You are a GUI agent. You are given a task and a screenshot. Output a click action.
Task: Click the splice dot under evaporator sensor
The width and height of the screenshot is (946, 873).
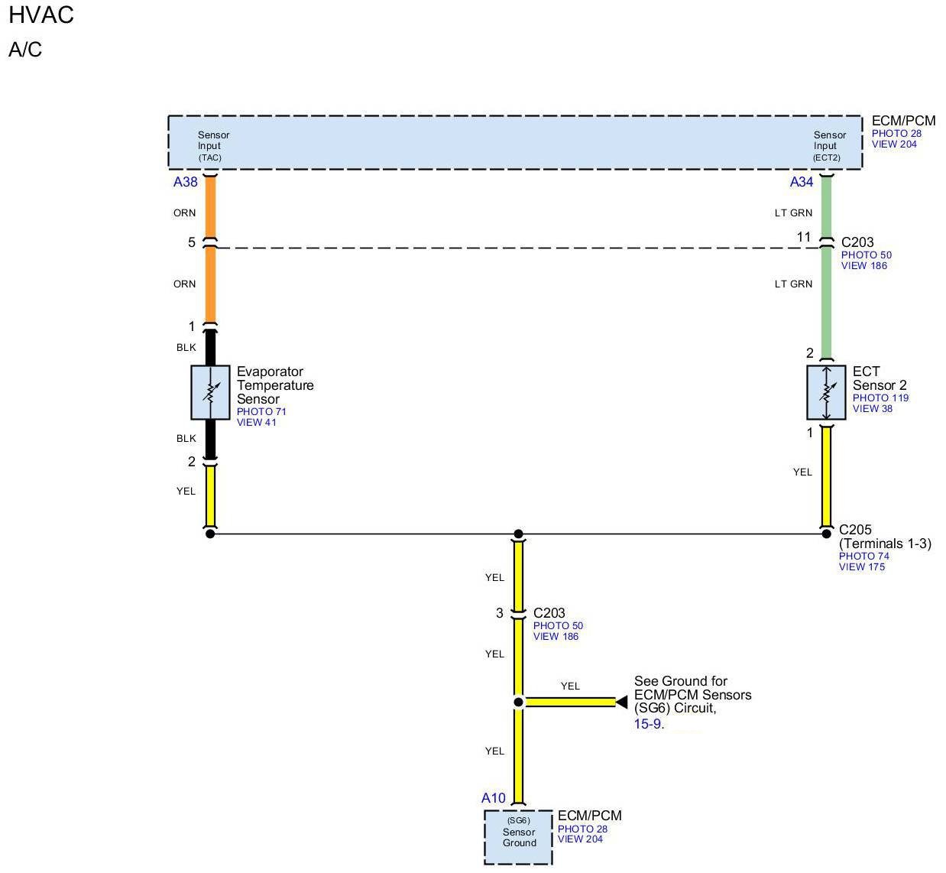pyautogui.click(x=210, y=534)
